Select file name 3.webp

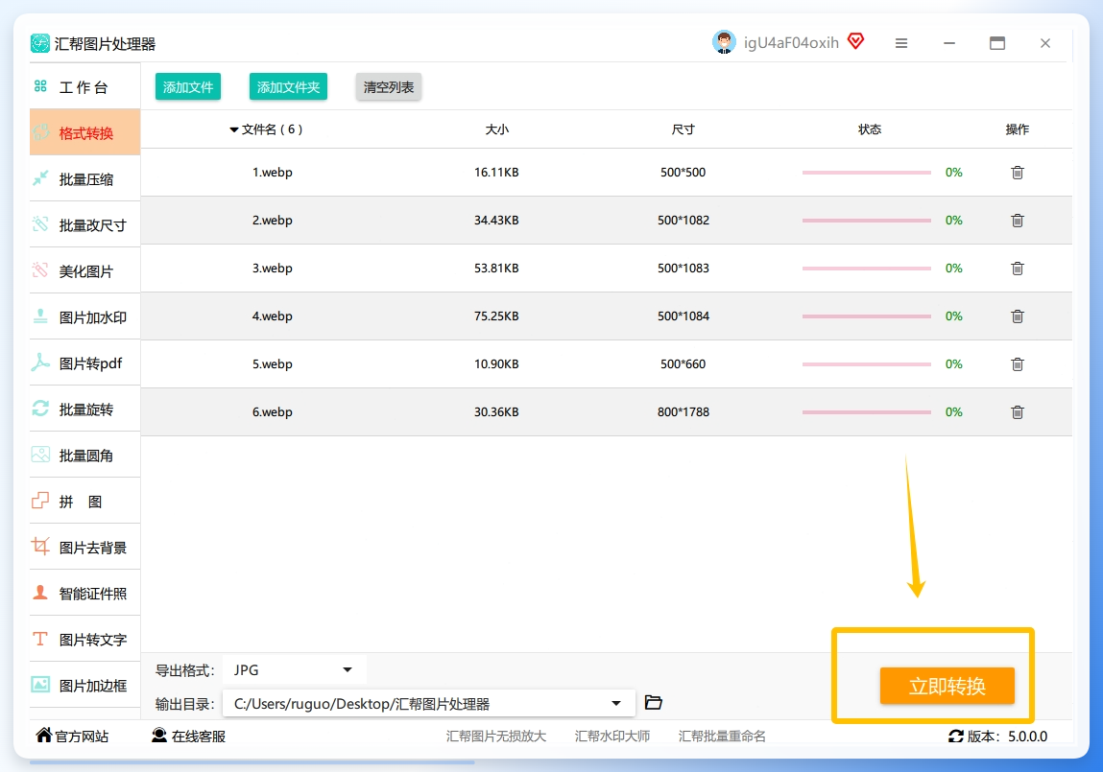tap(273, 268)
